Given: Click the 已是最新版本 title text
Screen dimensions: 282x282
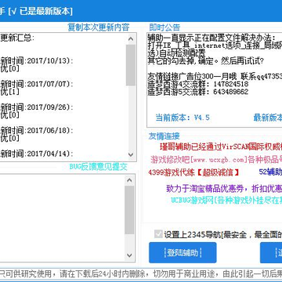Looking at the screenshot, I should [44, 11].
